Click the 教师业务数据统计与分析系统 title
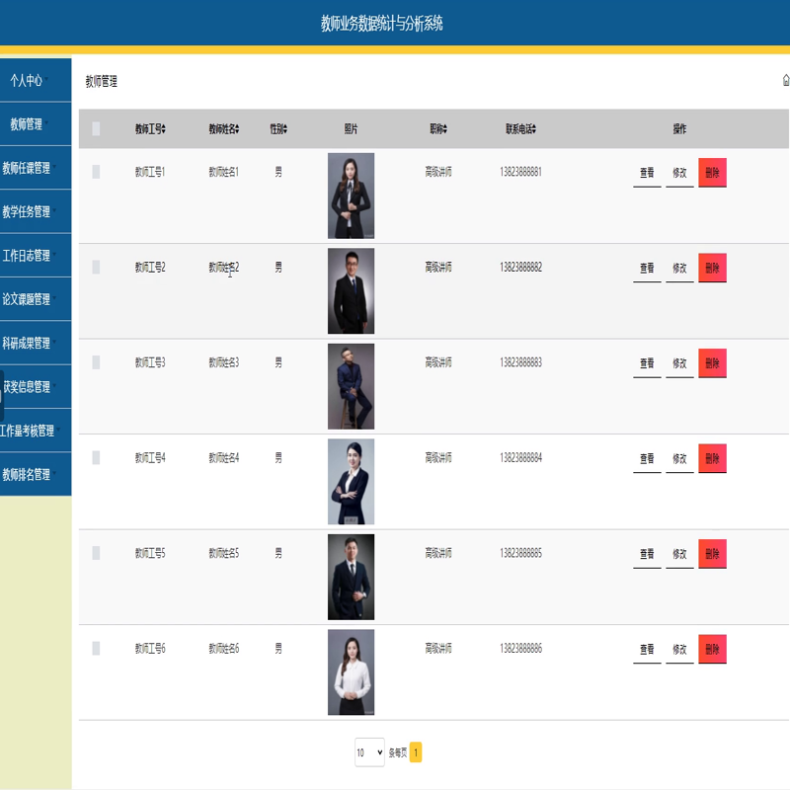 pos(382,23)
